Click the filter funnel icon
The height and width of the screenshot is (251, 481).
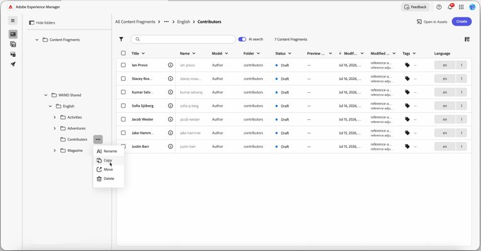[121, 39]
